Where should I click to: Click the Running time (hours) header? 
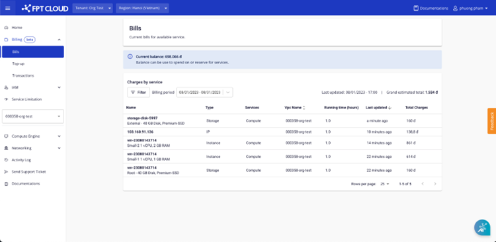[x=341, y=108]
